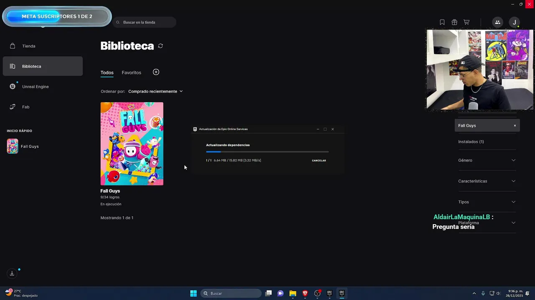Image resolution: width=535 pixels, height=300 pixels.
Task: Open Brave browser from the taskbar
Action: (305, 293)
